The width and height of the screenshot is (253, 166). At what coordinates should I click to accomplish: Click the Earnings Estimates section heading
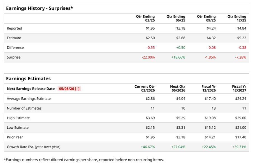pyautogui.click(x=28, y=79)
